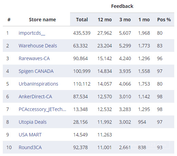Select 12 mo value 14,834
The image size is (177, 156).
pyautogui.click(x=105, y=71)
